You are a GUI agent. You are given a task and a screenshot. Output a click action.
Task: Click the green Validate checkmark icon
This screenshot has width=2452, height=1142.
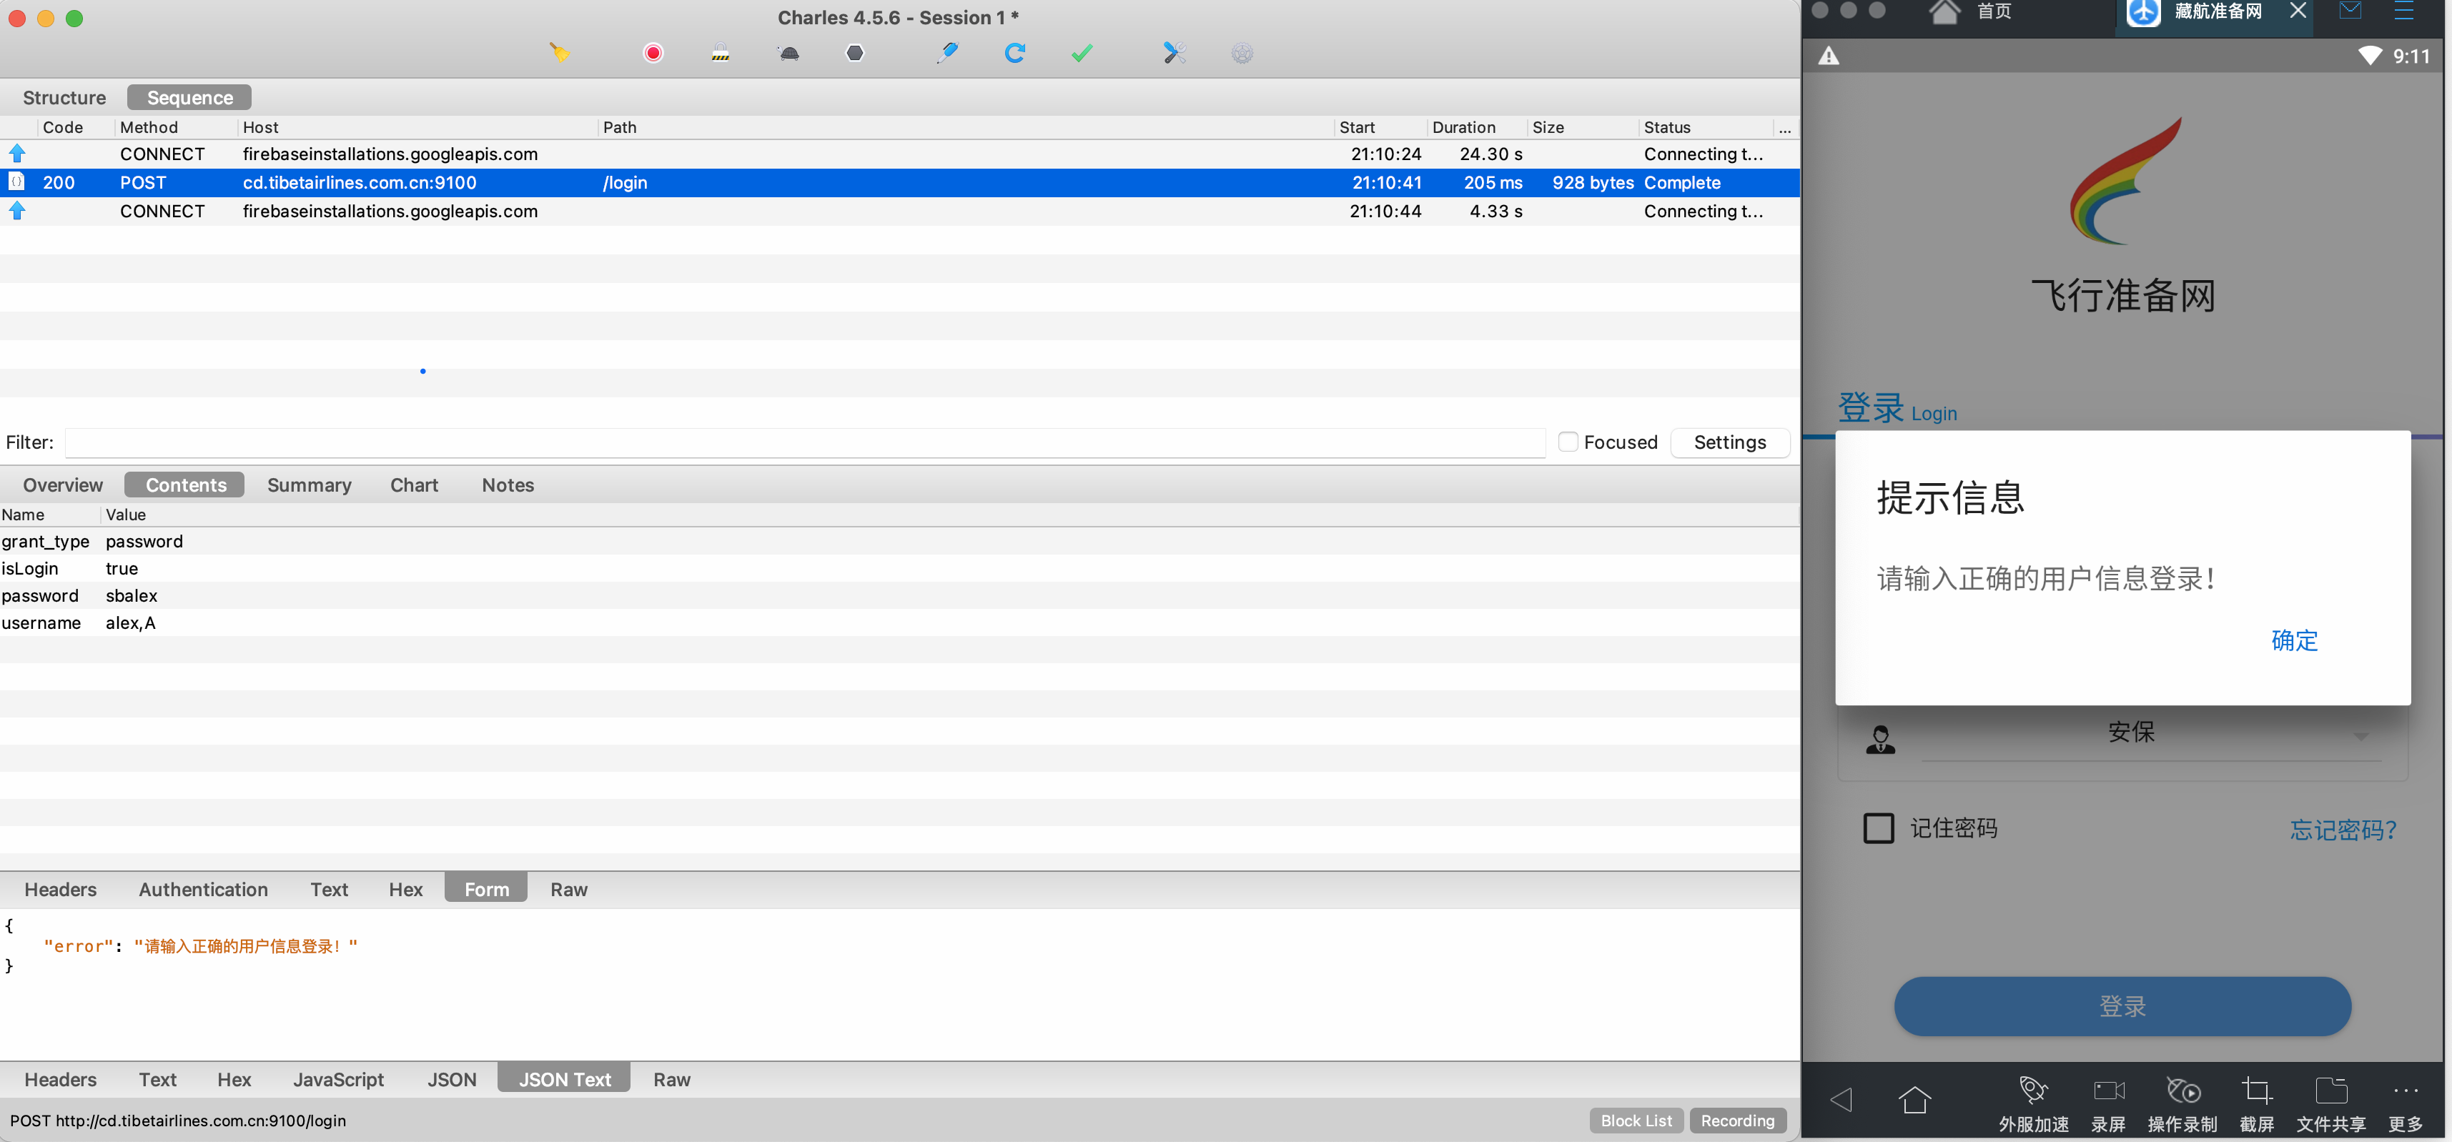point(1082,54)
